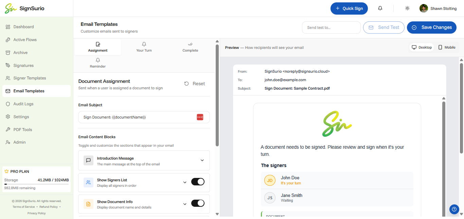Image resolution: width=464 pixels, height=219 pixels.
Task: Click the john.doe@example.com recipient text
Action: click(285, 80)
